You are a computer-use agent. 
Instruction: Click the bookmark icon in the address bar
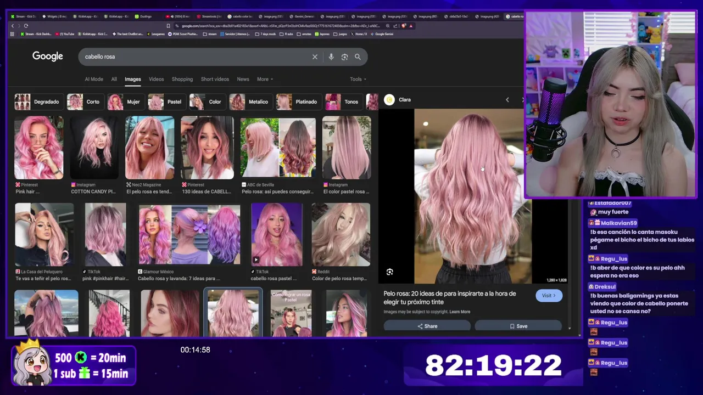click(x=168, y=26)
